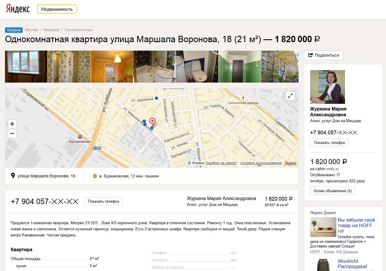Click the blue dot near ул. Шаляпина
Image resolution: width=386 pixels, height=271 pixels.
coord(156,98)
